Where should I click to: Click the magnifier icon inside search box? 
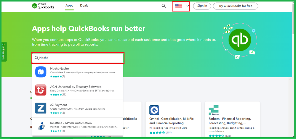tap(37, 58)
